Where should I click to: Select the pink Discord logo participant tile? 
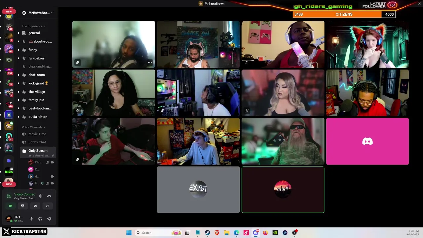click(x=367, y=141)
